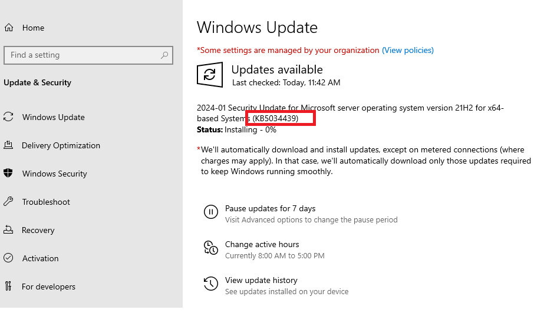Viewport: 544px width, 313px height.
Task: Click the Find a setting search box
Action: 88,55
